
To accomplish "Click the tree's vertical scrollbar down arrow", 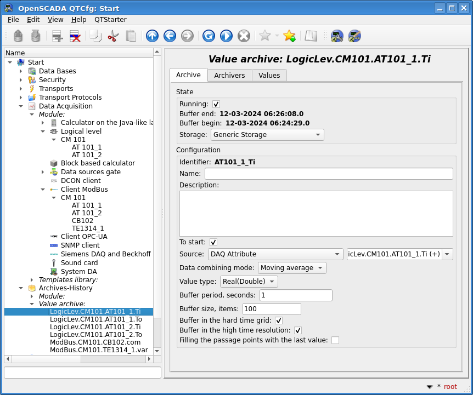I will coord(157,351).
